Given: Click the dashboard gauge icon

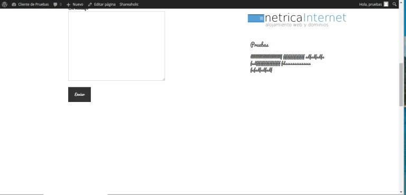Looking at the screenshot, I should (x=14, y=4).
